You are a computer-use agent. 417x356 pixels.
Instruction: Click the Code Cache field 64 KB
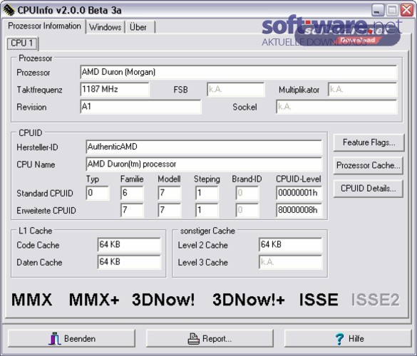(x=129, y=245)
